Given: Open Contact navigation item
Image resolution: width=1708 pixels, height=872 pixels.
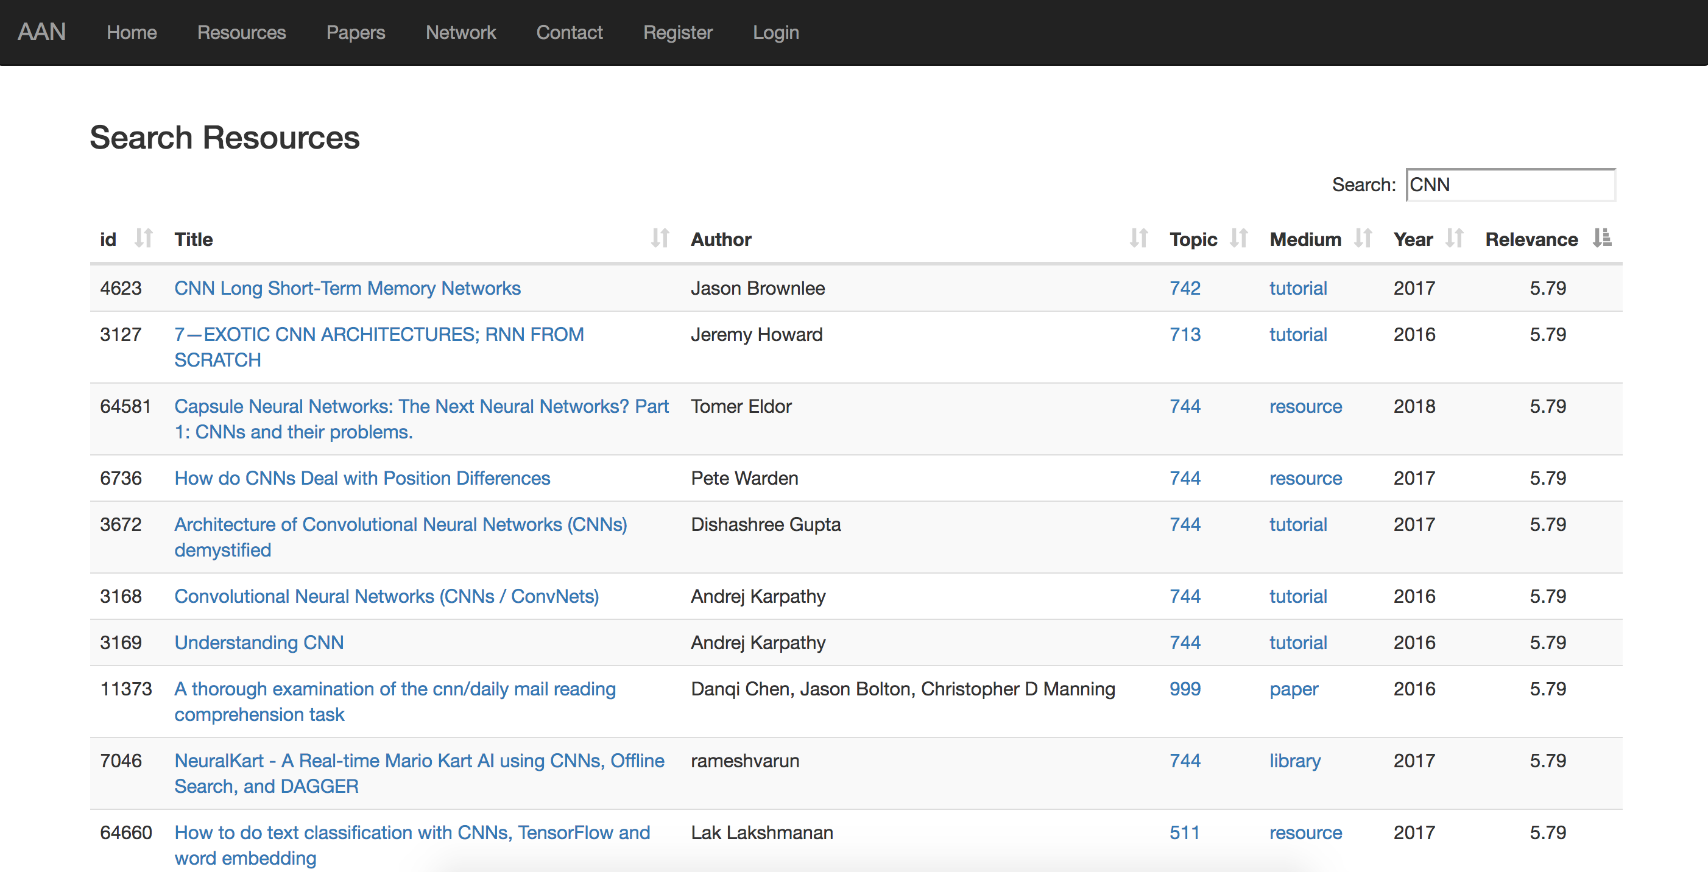Looking at the screenshot, I should click(x=570, y=32).
